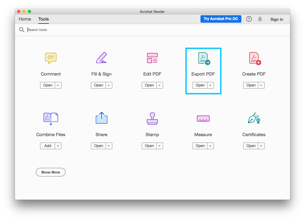Image resolution: width=305 pixels, height=221 pixels.
Task: Click the Comment speech bubble icon
Action: click(x=51, y=58)
